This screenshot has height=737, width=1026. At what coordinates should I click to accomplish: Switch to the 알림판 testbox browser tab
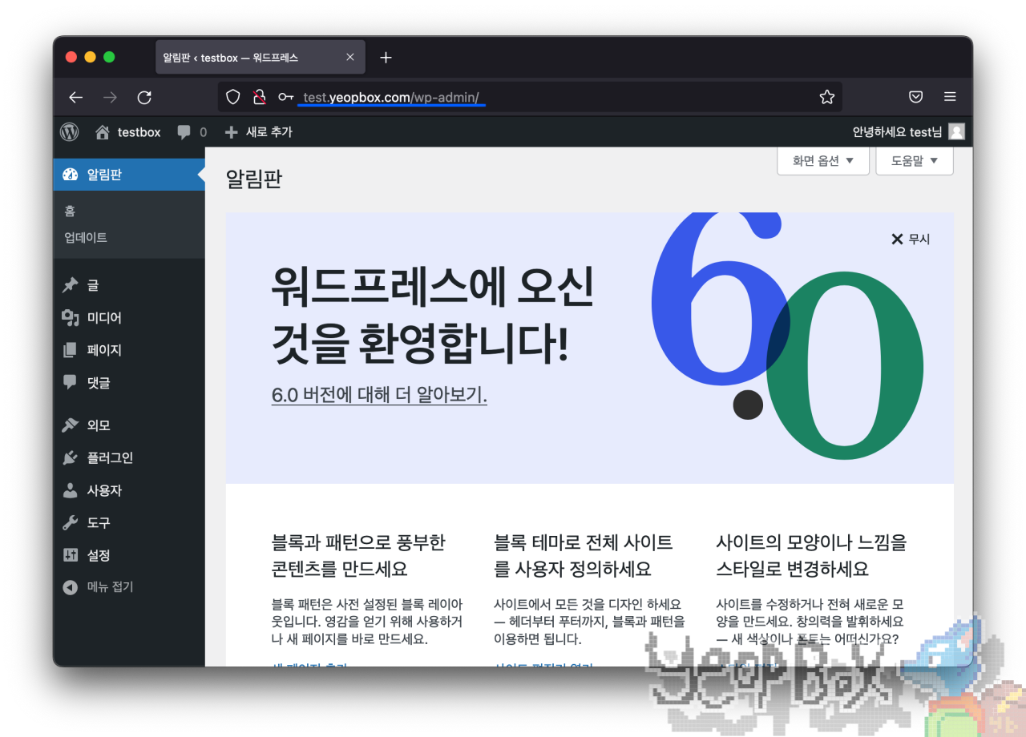point(240,57)
